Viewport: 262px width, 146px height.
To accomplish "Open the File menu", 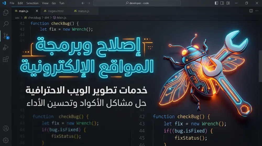I will pos(12,3).
